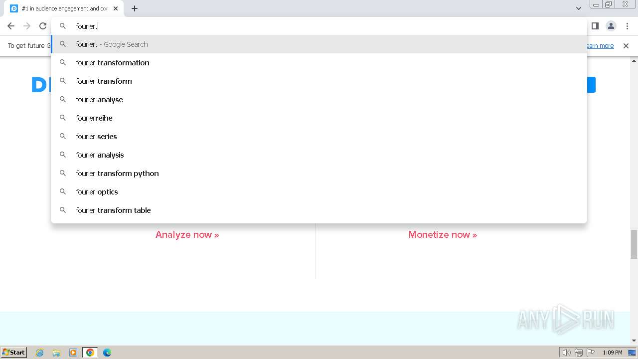The width and height of the screenshot is (638, 359).
Task: Click the 1:09 PM system clock
Action: click(613, 353)
